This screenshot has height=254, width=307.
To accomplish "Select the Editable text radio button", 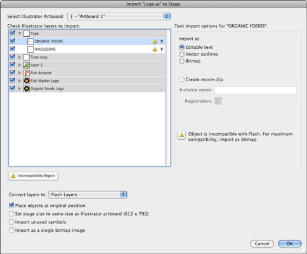I will [181, 47].
